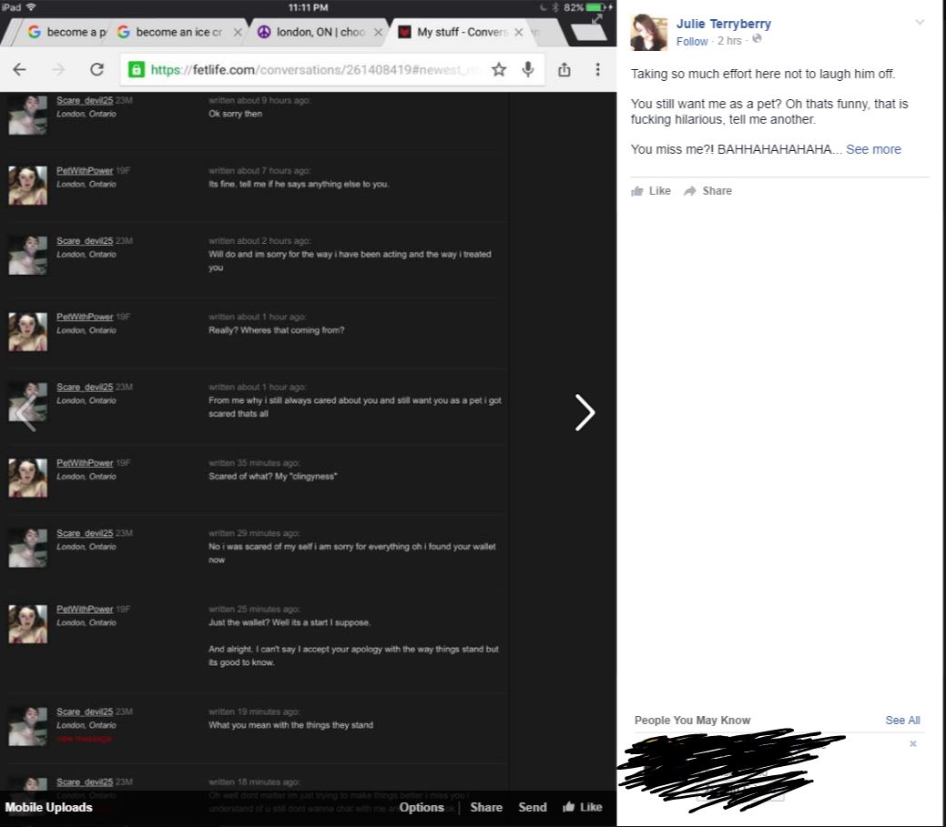The height and width of the screenshot is (827, 946).
Task: Click PetWithPower avatar beside 'Scared of what?'
Action: pos(27,478)
